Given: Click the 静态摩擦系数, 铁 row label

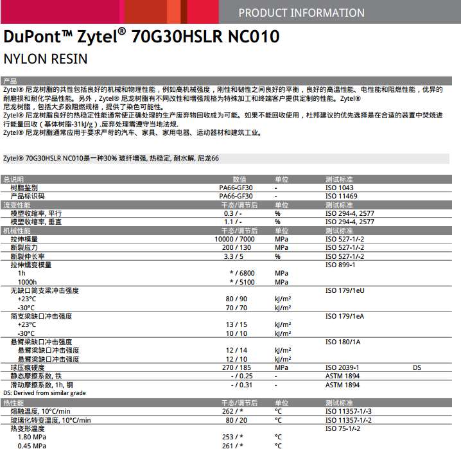Looking at the screenshot, I should click(36, 376).
